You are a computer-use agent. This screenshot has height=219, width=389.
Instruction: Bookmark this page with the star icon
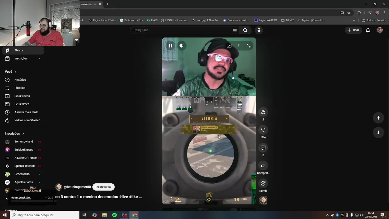click(x=349, y=13)
